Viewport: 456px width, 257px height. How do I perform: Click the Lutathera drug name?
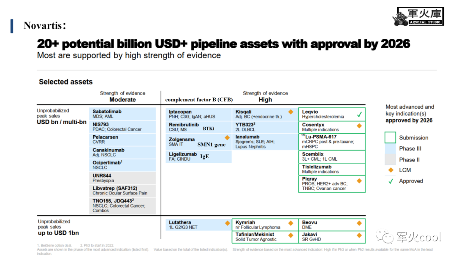pyautogui.click(x=180, y=222)
